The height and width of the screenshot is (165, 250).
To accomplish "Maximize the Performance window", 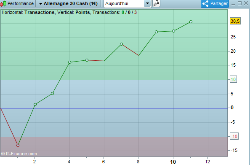I will pos(239,3).
